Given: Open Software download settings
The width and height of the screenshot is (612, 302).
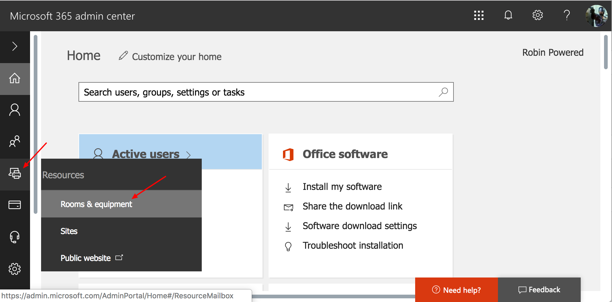Looking at the screenshot, I should point(360,226).
